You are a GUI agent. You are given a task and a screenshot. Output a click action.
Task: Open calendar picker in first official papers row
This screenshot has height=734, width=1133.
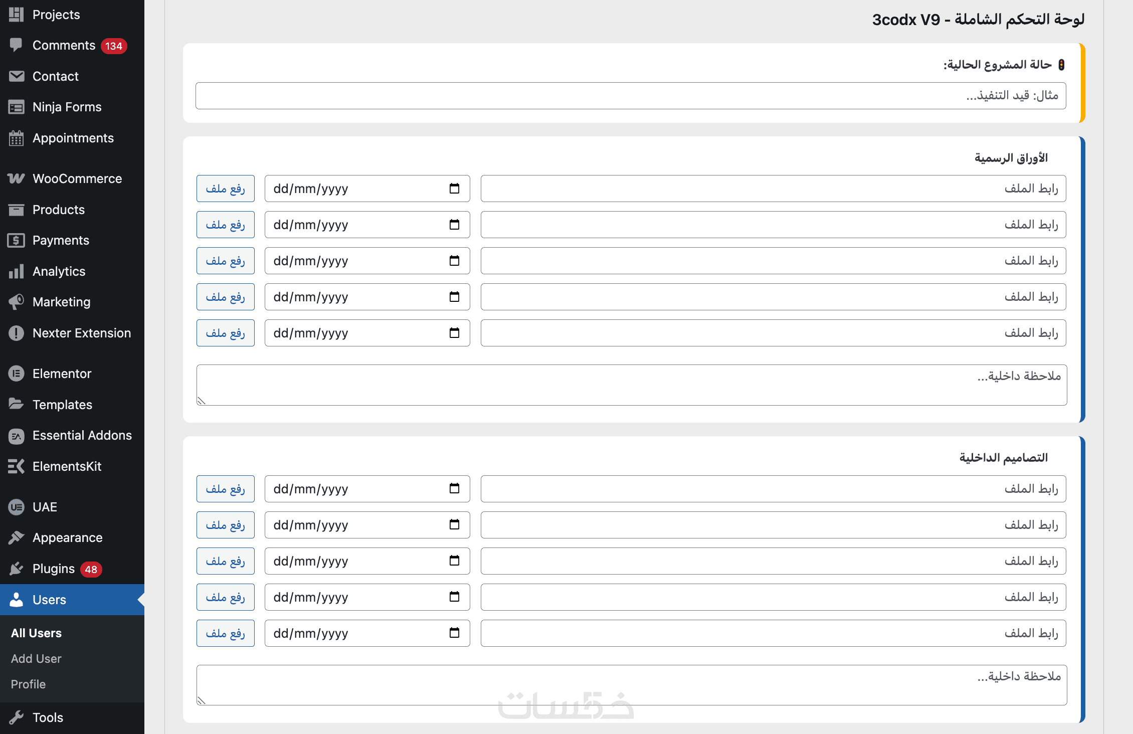[454, 189]
